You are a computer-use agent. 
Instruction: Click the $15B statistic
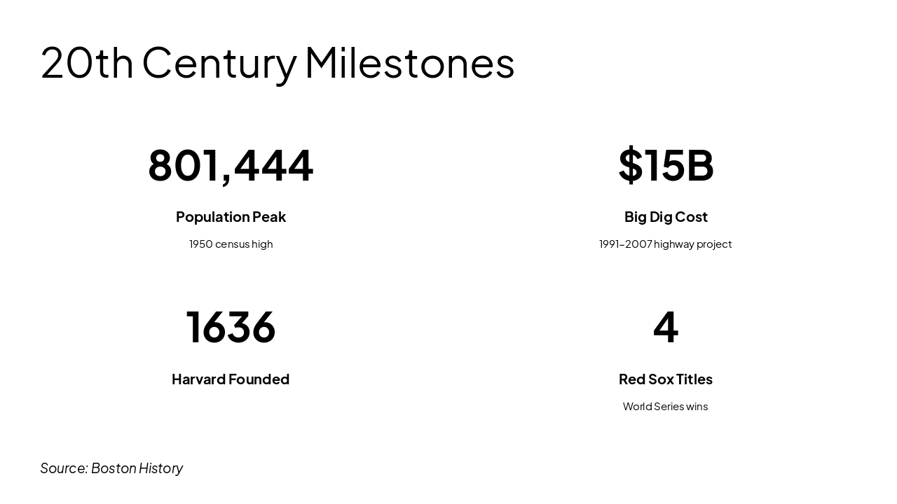point(666,165)
